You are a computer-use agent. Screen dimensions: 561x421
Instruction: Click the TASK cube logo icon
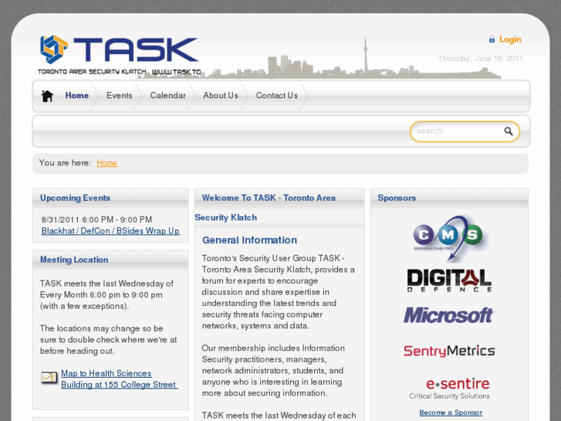click(x=54, y=49)
